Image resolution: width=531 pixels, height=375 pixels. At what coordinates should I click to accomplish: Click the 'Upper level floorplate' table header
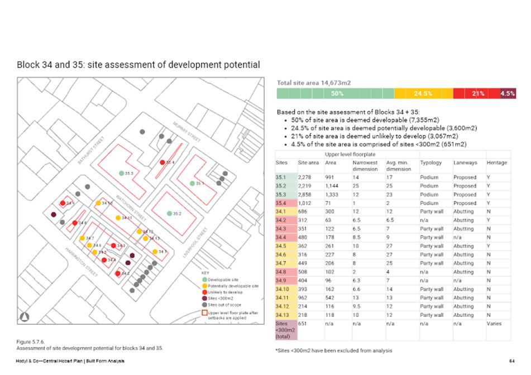(x=350, y=155)
